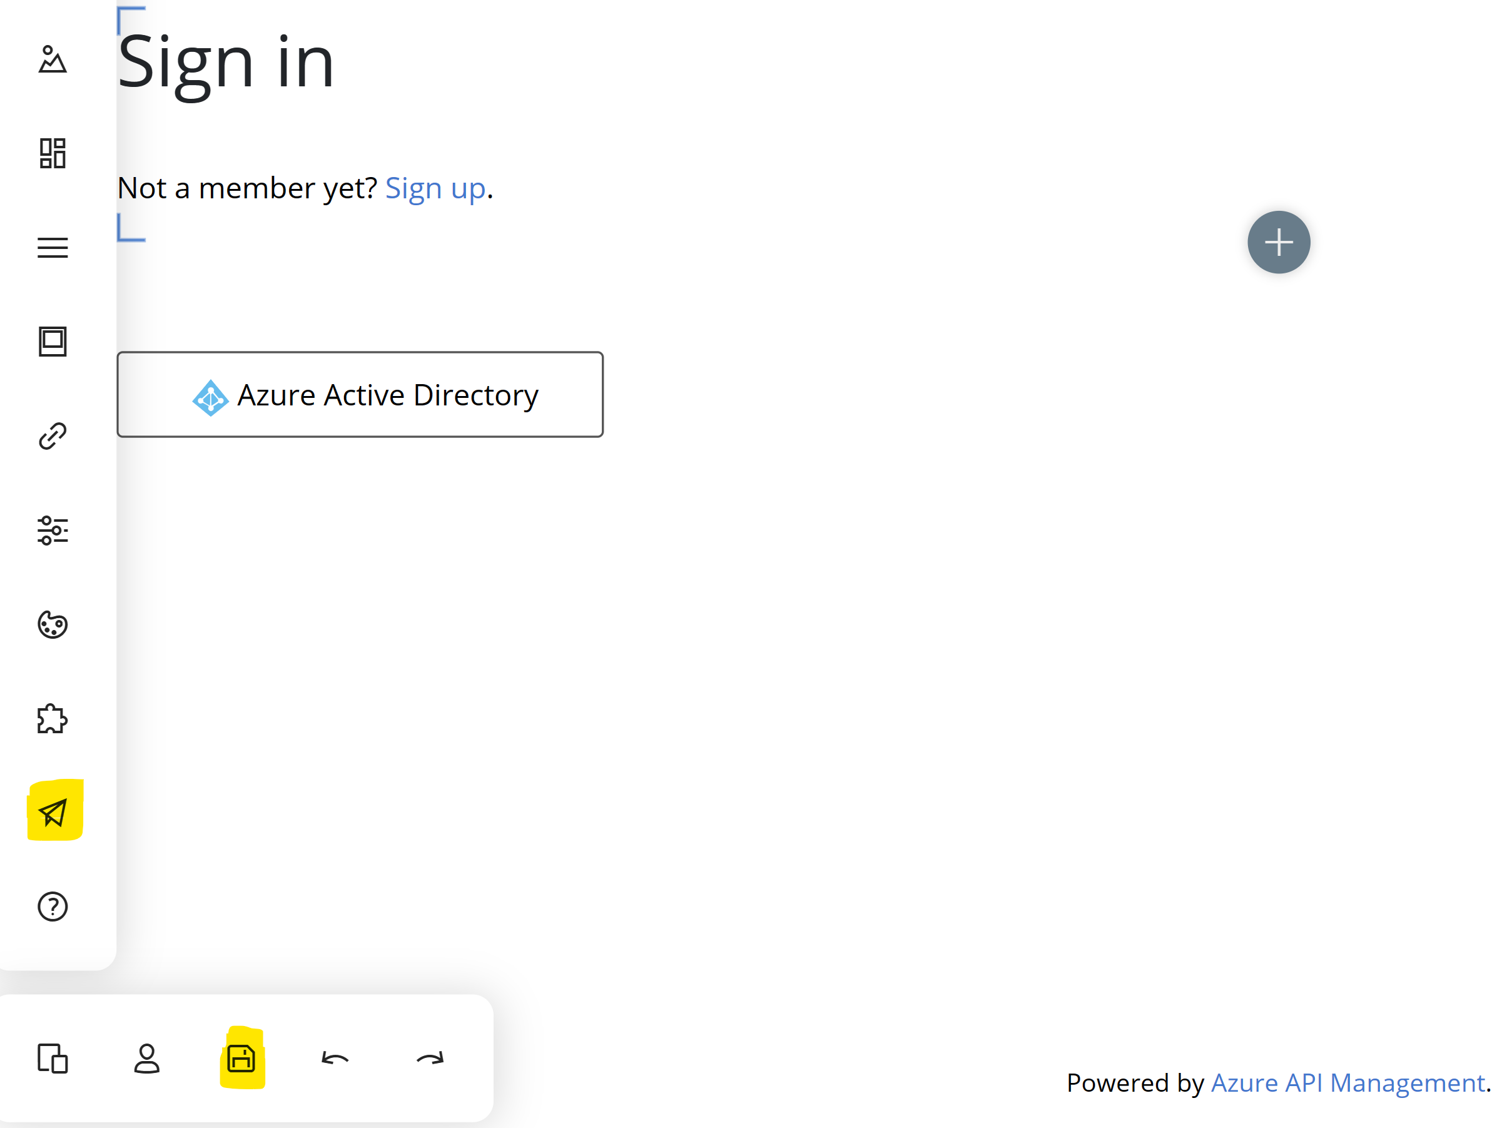Open the Pages and layouts icon
The height and width of the screenshot is (1128, 1507).
53,153
